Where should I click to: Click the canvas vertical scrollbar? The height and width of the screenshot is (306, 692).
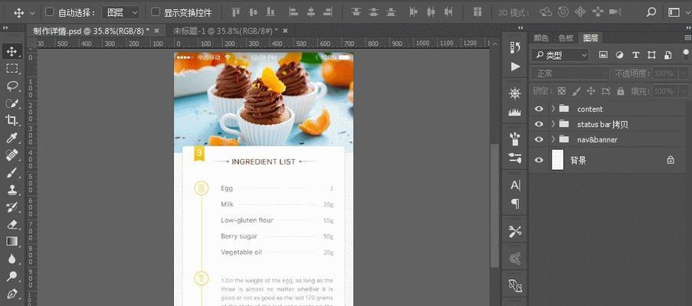click(495, 206)
